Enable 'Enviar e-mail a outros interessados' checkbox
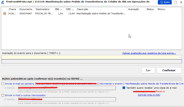The width and height of the screenshot is (184, 107). [x=3, y=95]
